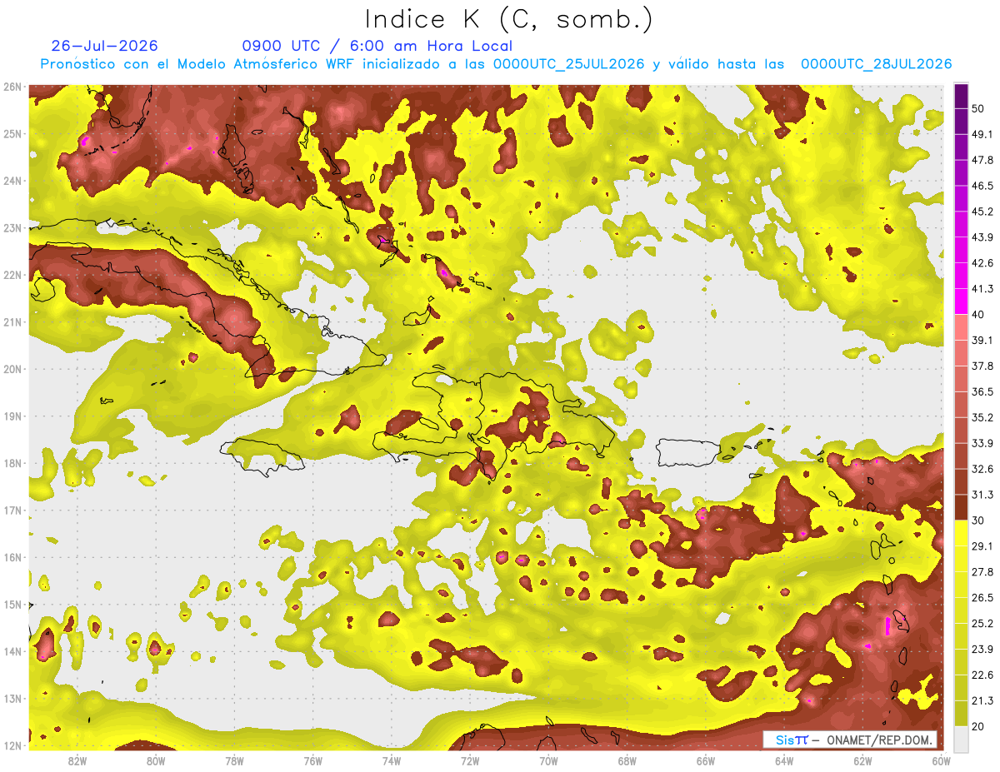This screenshot has width=1000, height=772.
Task: Click the title 'Indice K (C, somb.)'
Action: pos(509,19)
